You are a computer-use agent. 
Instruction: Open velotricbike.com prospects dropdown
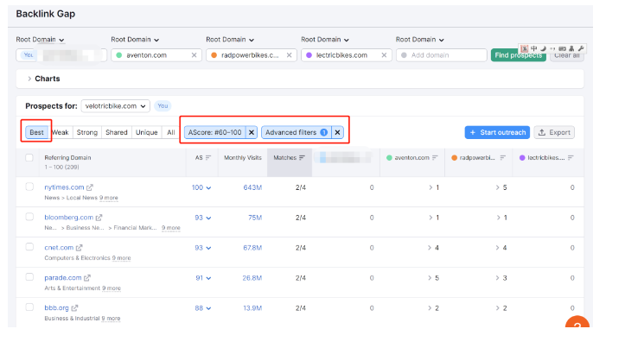116,106
